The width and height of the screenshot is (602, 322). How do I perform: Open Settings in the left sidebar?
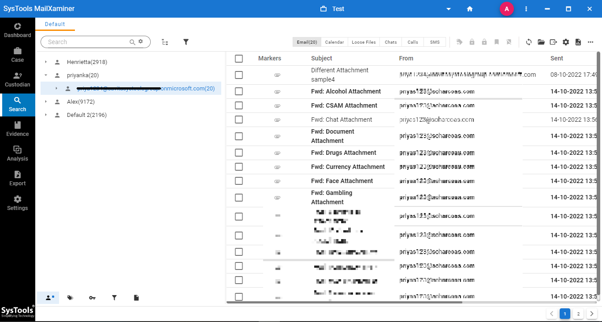point(18,203)
